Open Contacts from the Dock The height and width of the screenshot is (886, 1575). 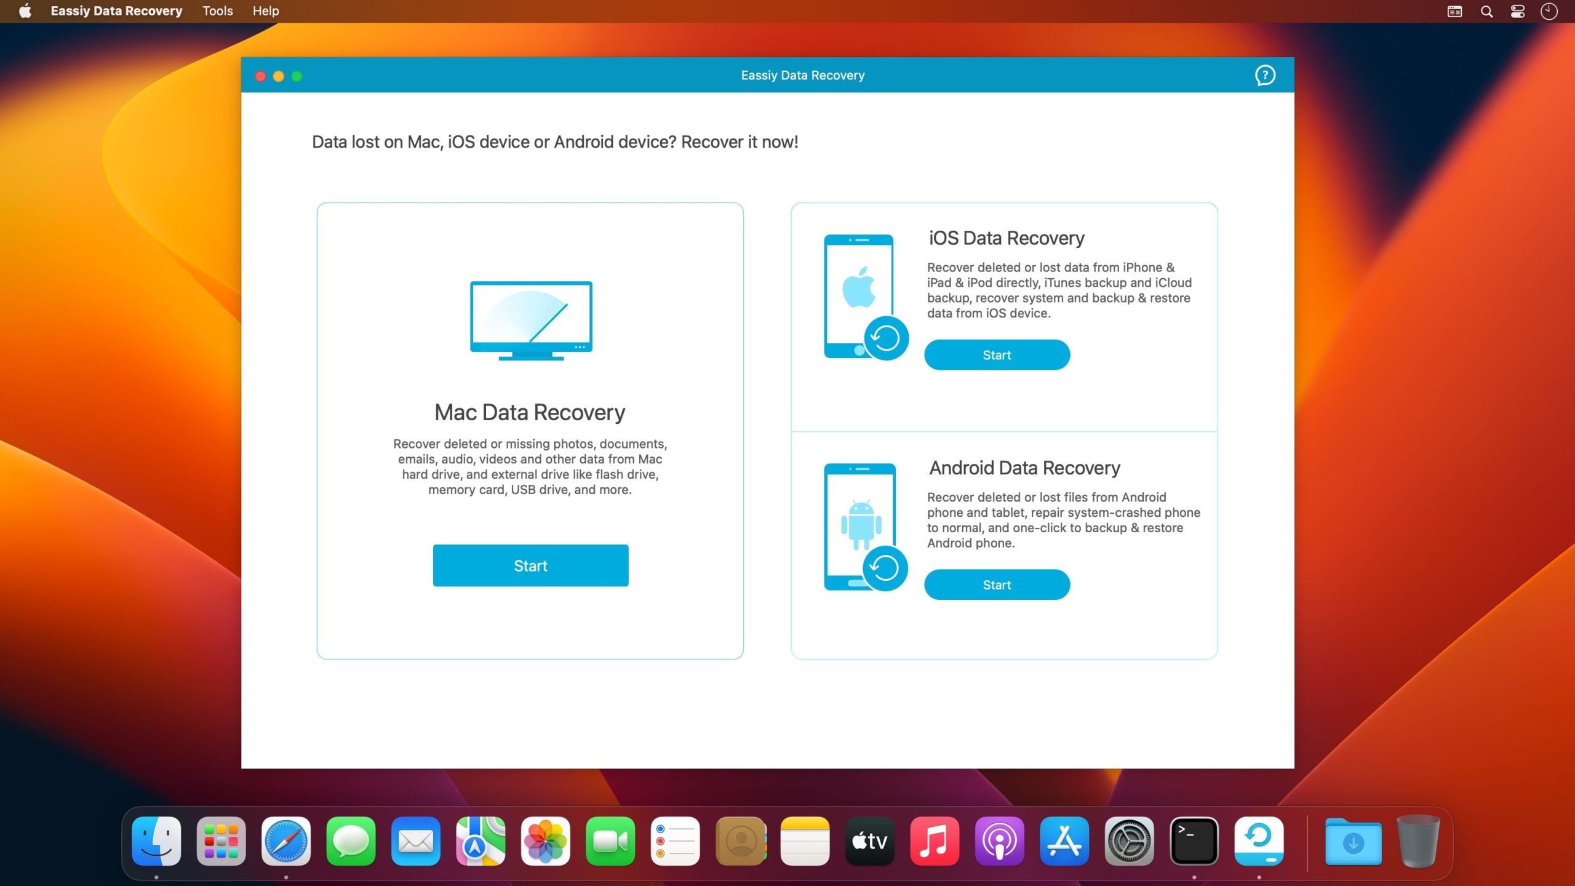tap(741, 841)
